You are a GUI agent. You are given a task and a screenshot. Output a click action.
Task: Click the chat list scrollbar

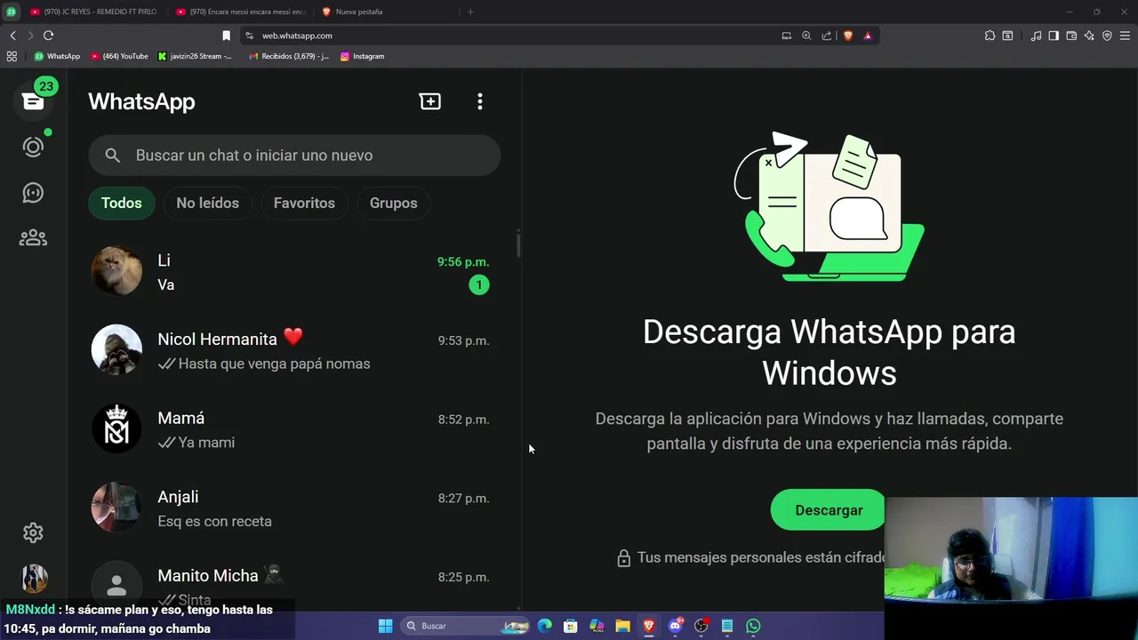[518, 244]
